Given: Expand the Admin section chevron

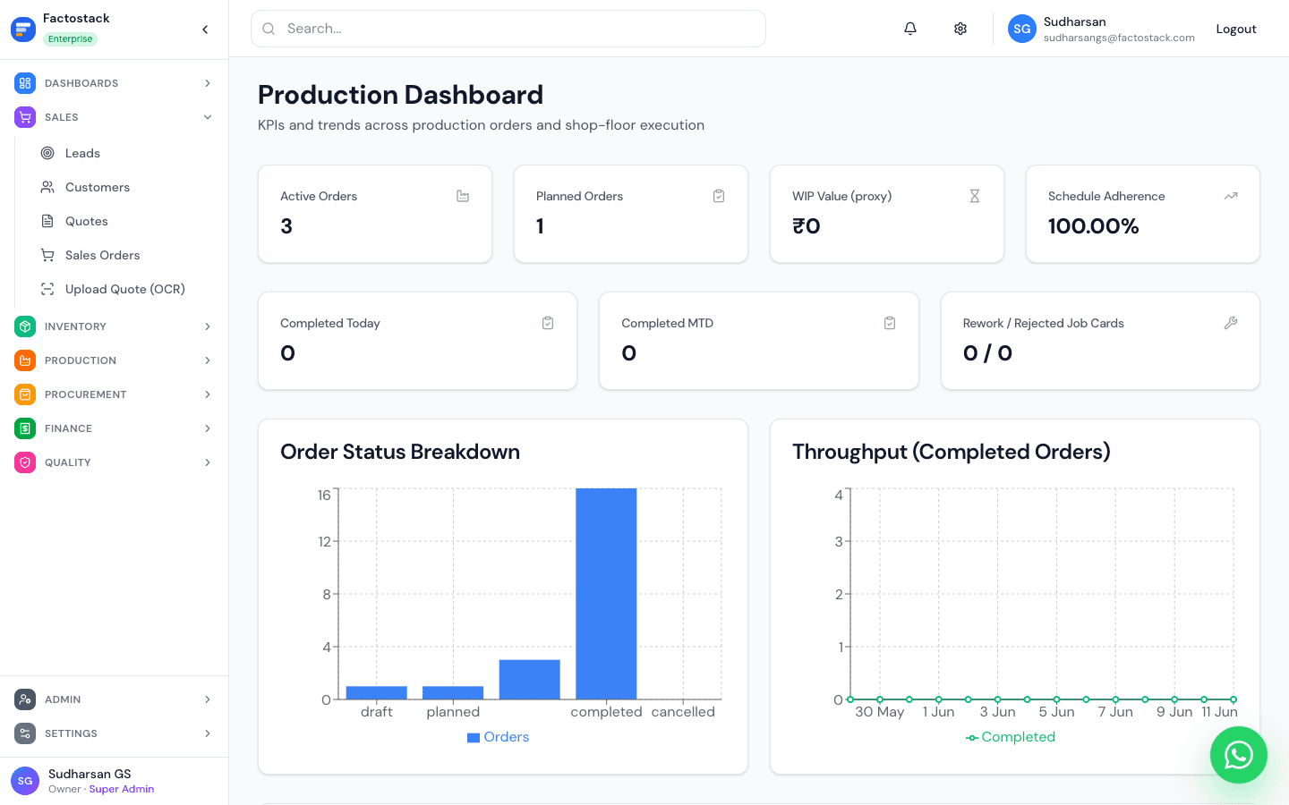Looking at the screenshot, I should [x=208, y=699].
